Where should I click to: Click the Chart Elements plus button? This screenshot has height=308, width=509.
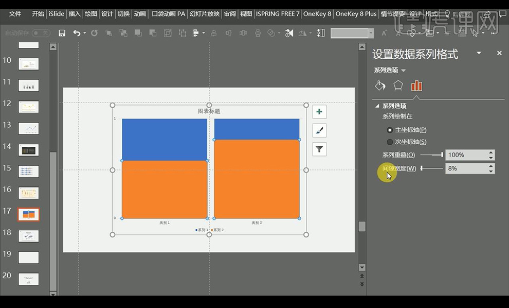pos(319,112)
